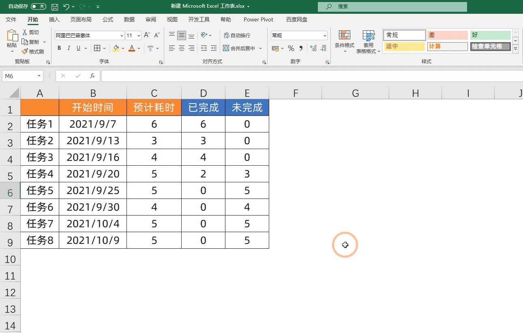Click the accounting number format icon
Image resolution: width=523 pixels, height=333 pixels.
pos(275,48)
